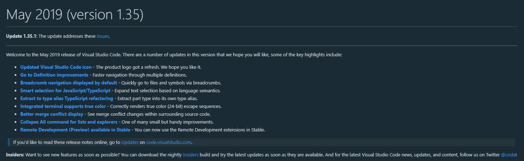This screenshot has width=524, height=161.
Task: Open Better merge conflict display link
Action: click(52, 114)
